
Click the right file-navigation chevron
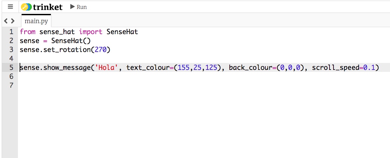pos(13,21)
